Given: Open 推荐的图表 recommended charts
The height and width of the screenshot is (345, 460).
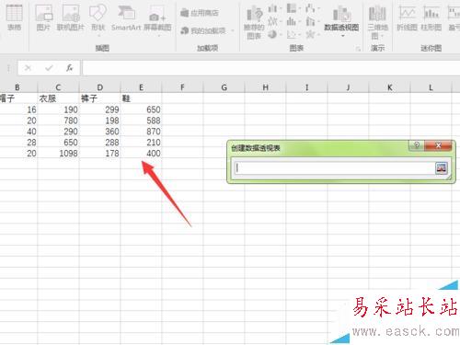Looking at the screenshot, I should [254, 22].
